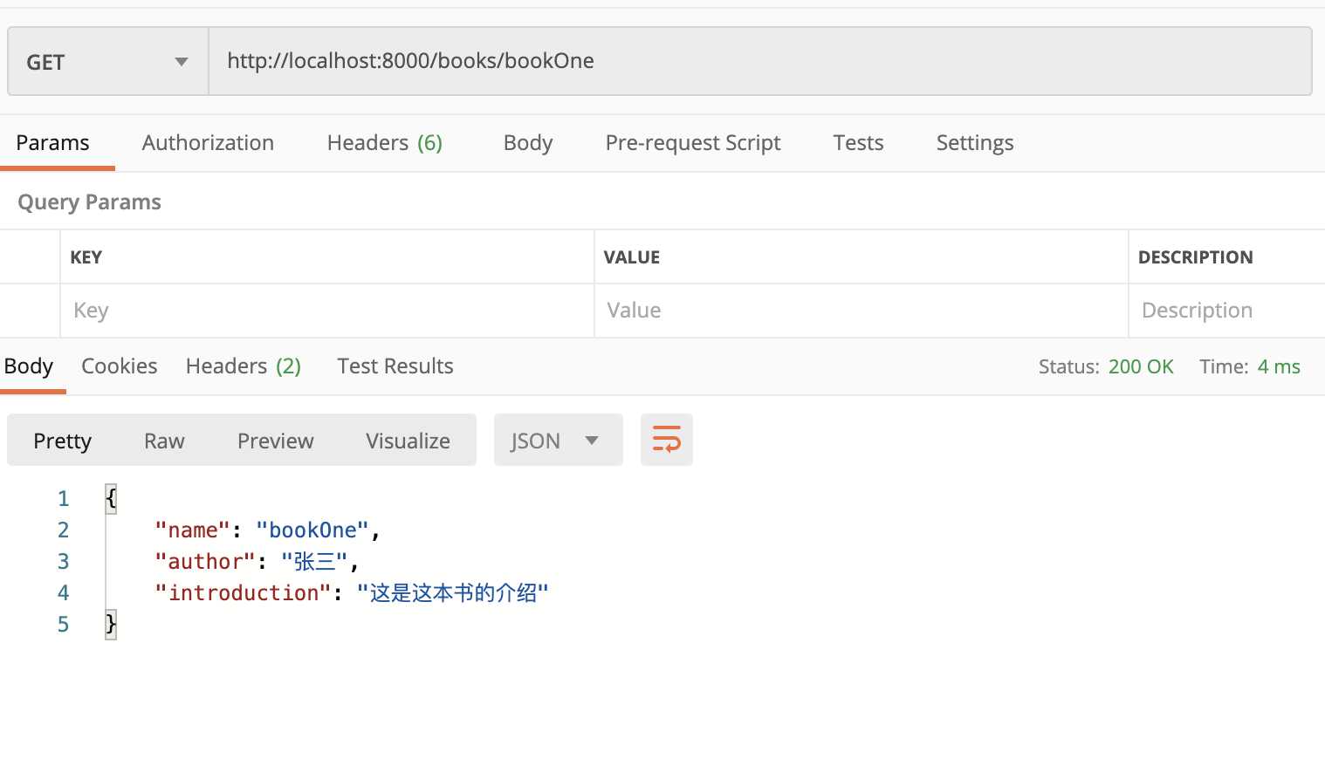Show the response Cookies tab

(120, 366)
